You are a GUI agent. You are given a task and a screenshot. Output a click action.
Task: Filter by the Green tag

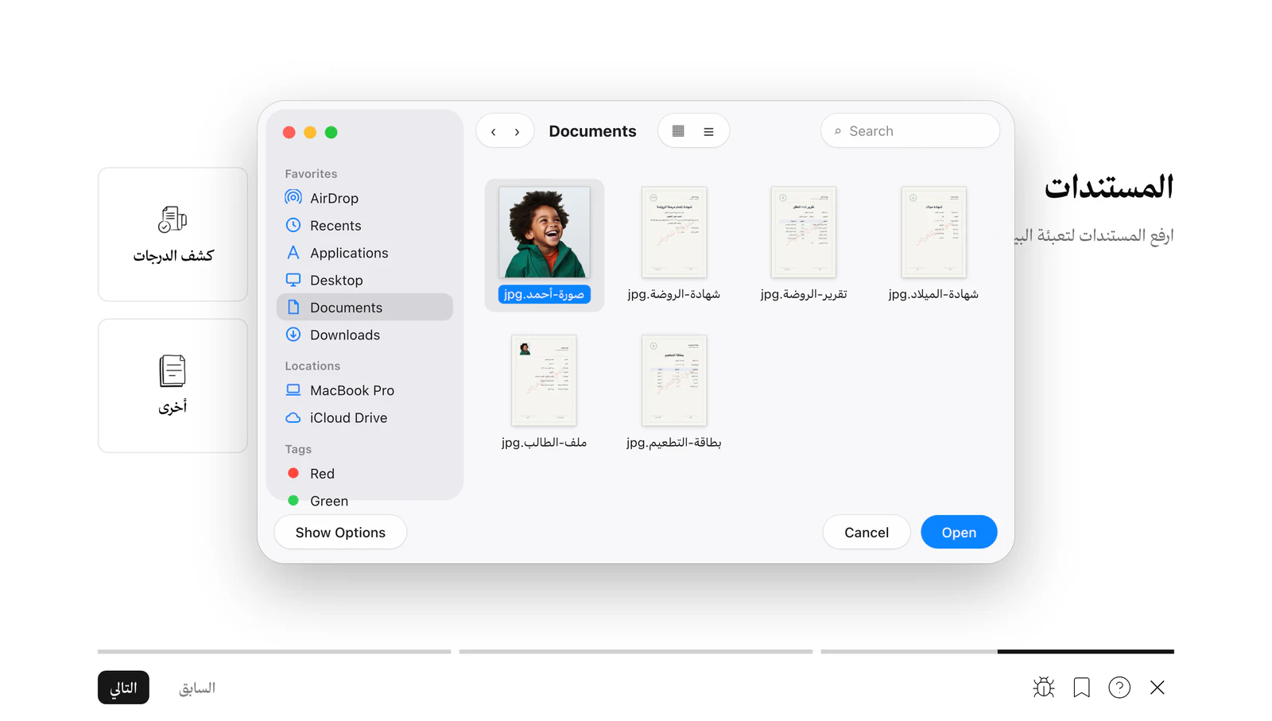(x=364, y=501)
